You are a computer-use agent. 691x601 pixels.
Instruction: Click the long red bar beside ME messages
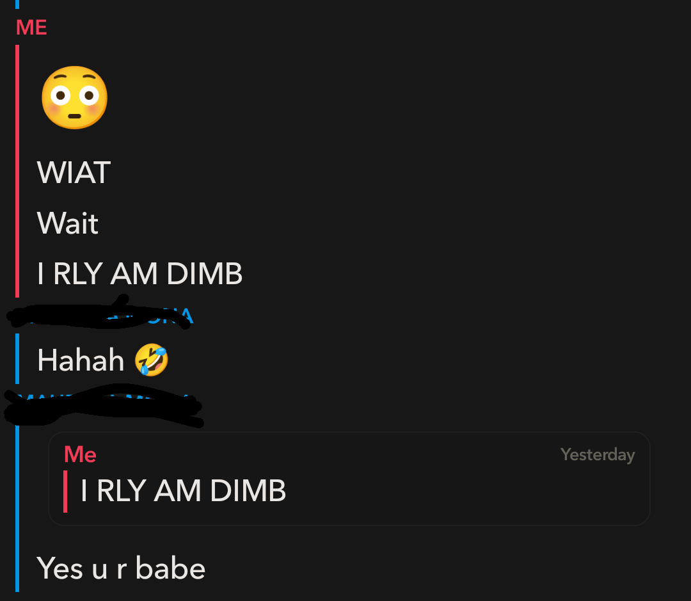coord(17,171)
